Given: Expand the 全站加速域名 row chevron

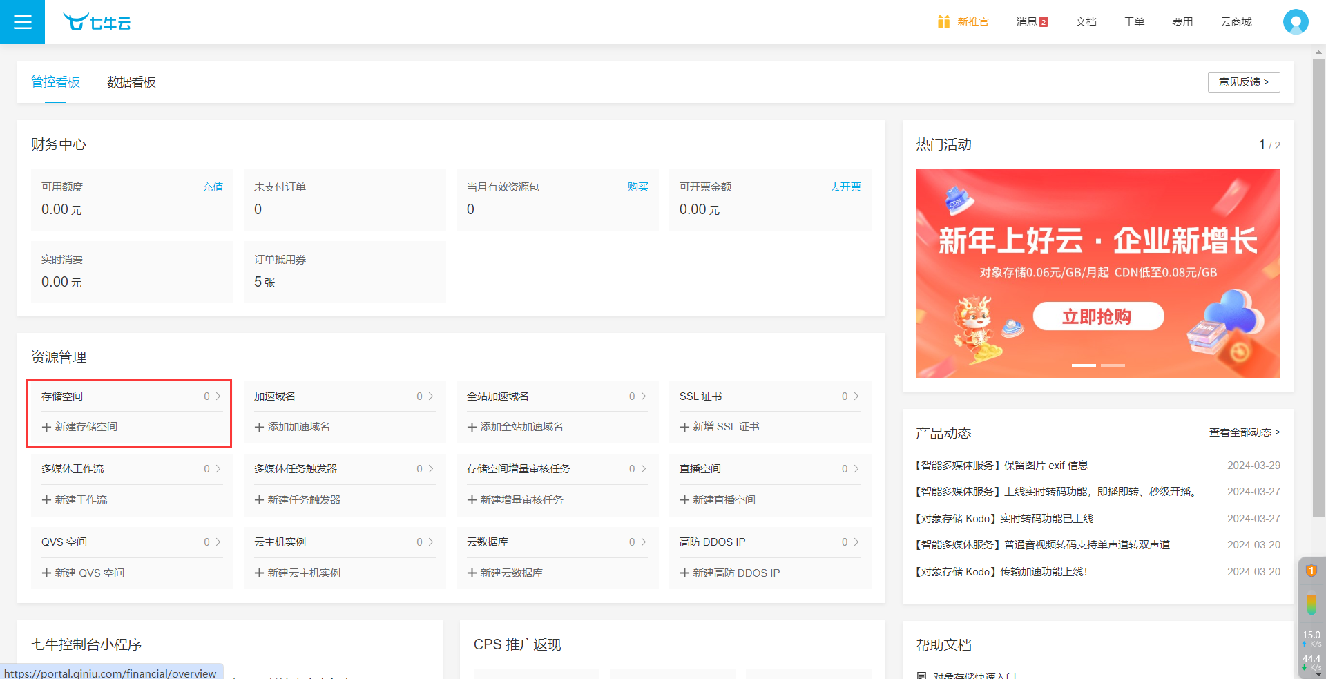Looking at the screenshot, I should (x=644, y=396).
